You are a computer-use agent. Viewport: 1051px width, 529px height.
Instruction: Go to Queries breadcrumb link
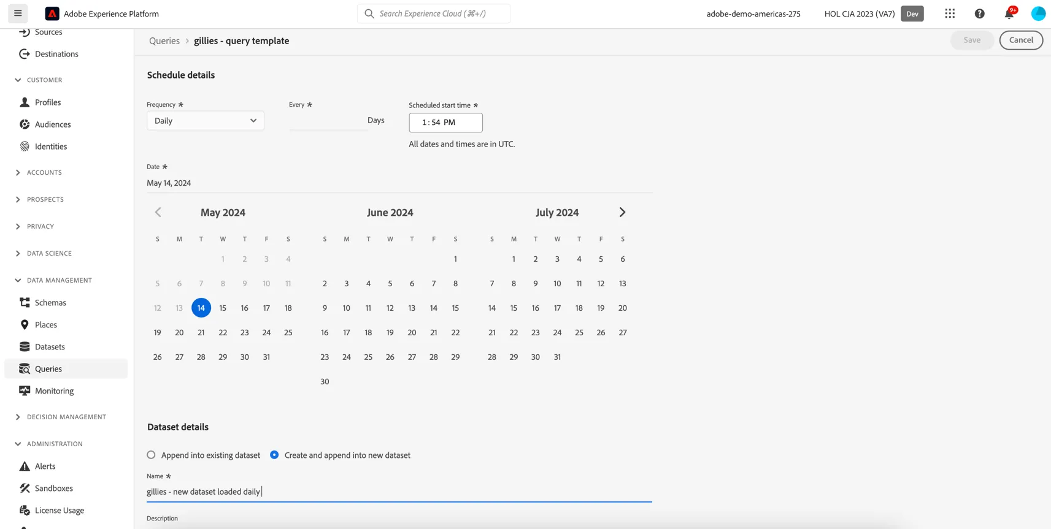click(164, 41)
